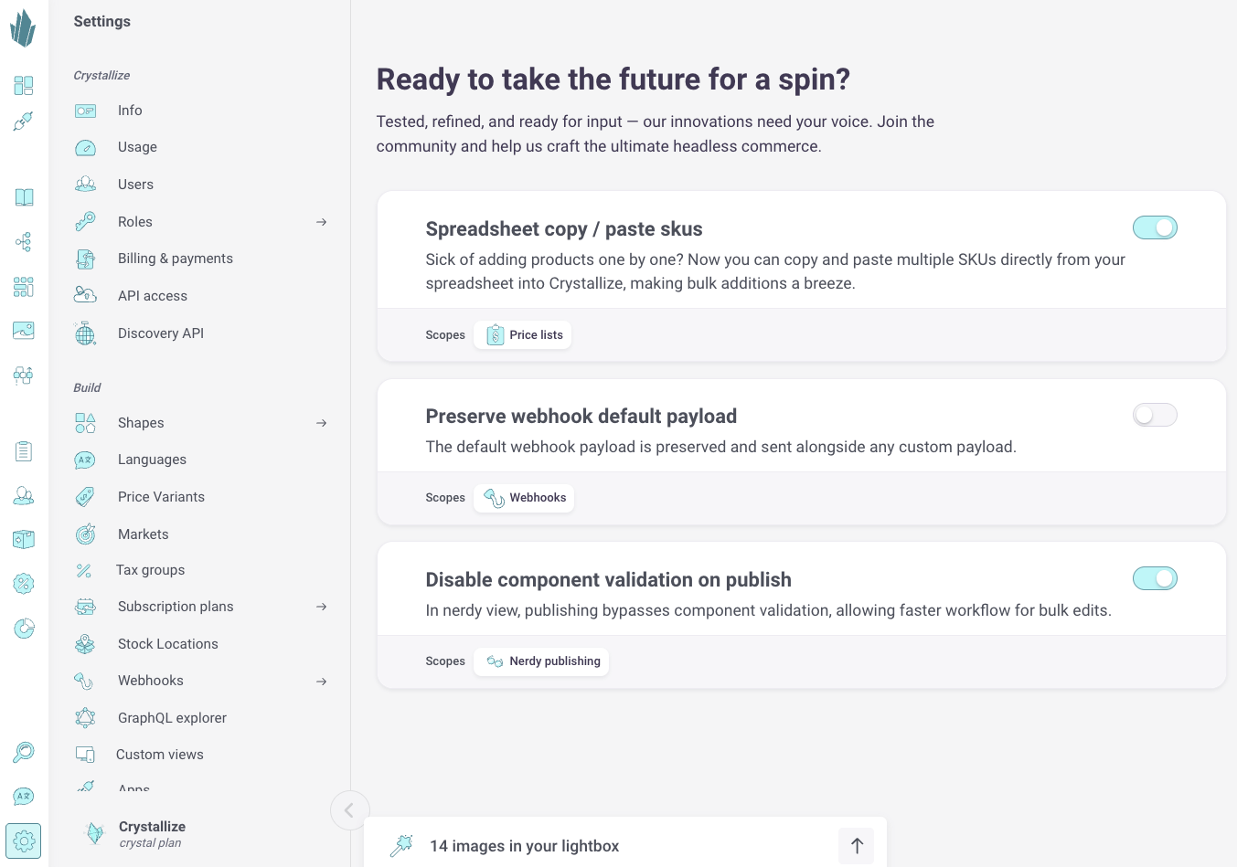Turn off Disable component validation on publish

1155,578
